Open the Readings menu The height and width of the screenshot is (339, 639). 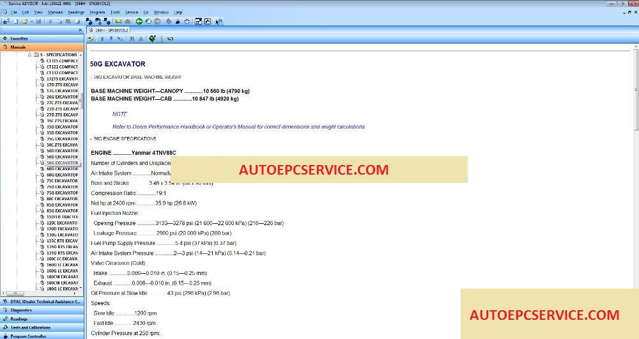(x=76, y=12)
